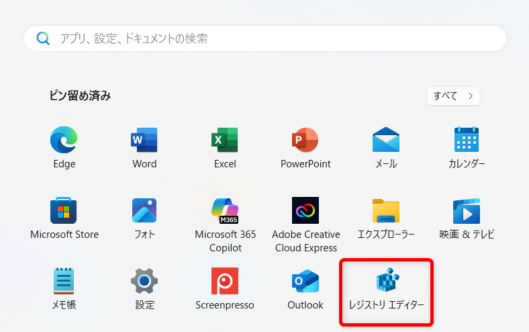
Task: Click the magnifier search icon
Action: click(x=43, y=38)
